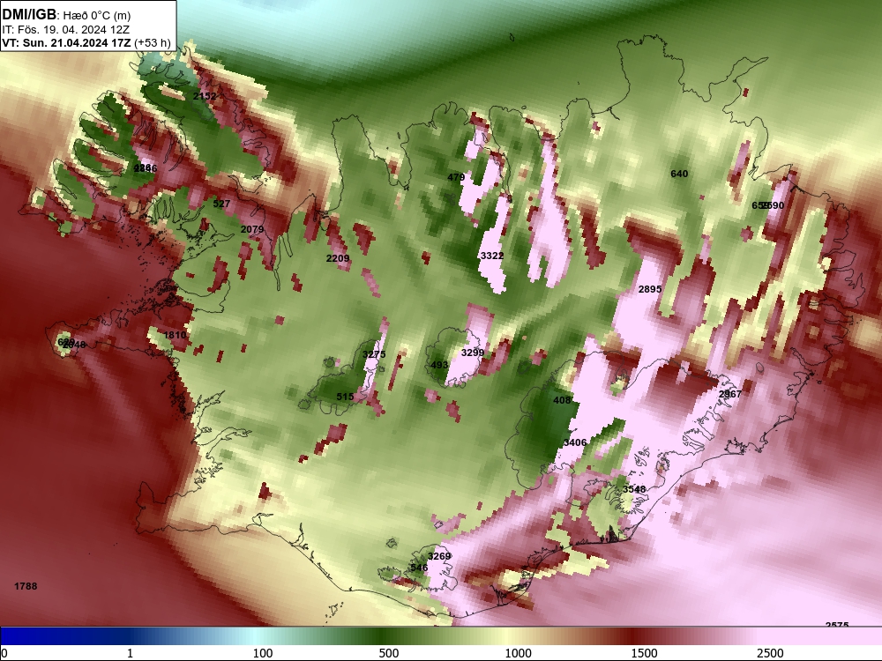Click the legend tick label 1
Image resolution: width=882 pixels, height=661 pixels.
pos(130,653)
